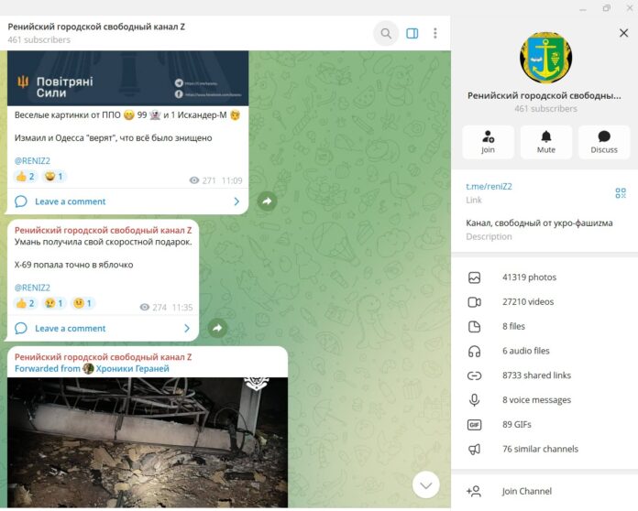View the 8733 shared links list
The image size is (638, 511).
[x=536, y=375]
